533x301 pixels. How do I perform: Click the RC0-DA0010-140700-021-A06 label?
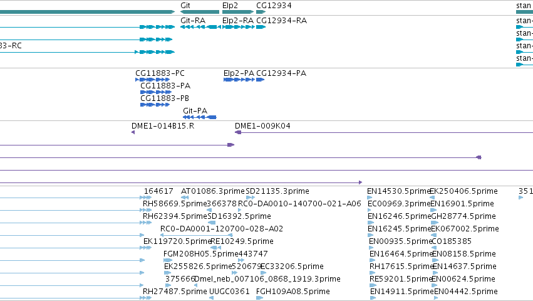[x=299, y=204]
